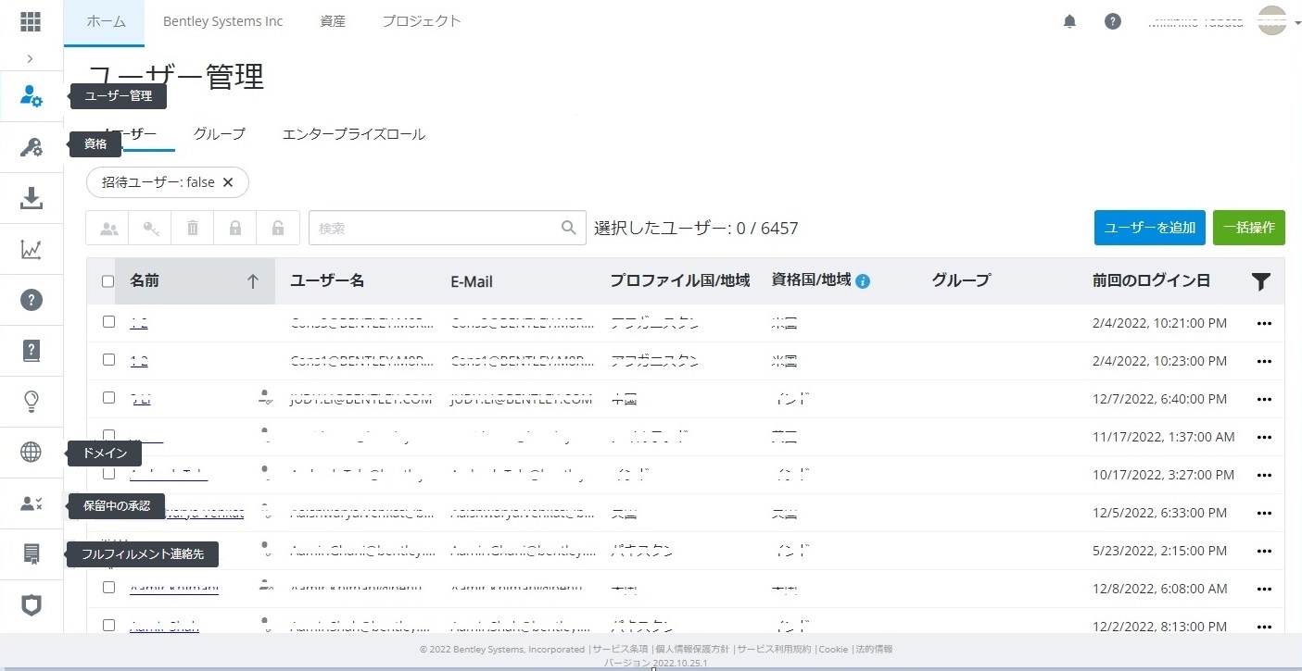Expand the sidebar with the chevron arrow
1302x671 pixels.
(31, 58)
